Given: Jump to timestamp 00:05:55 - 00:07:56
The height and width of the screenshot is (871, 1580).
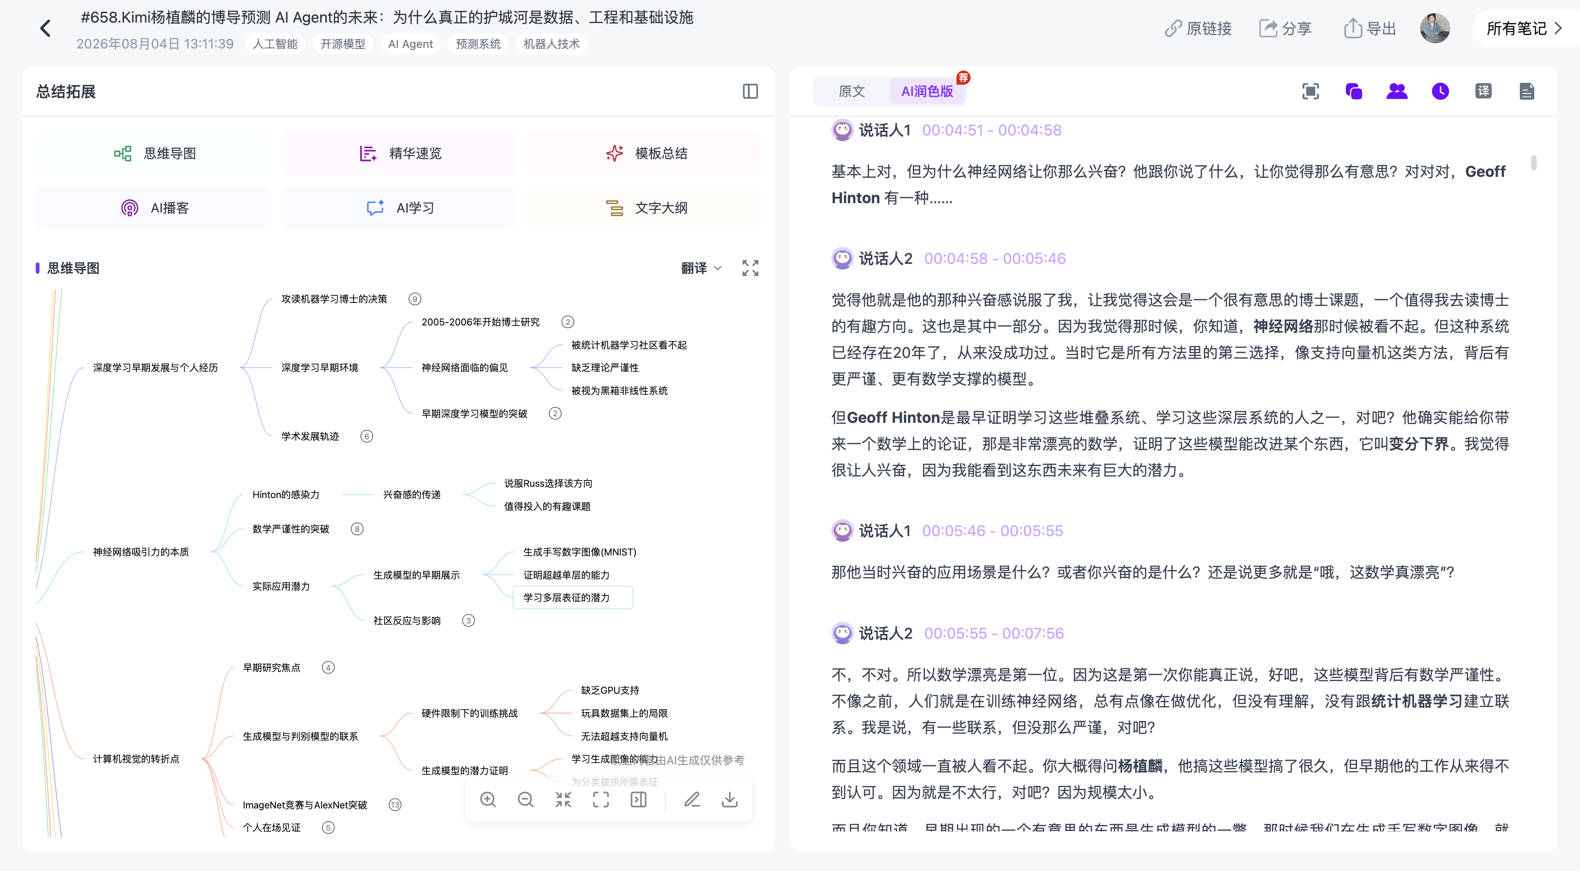Looking at the screenshot, I should tap(994, 633).
